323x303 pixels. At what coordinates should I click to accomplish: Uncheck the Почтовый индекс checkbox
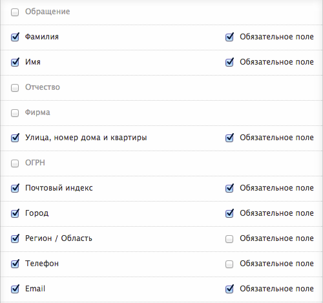click(x=15, y=189)
